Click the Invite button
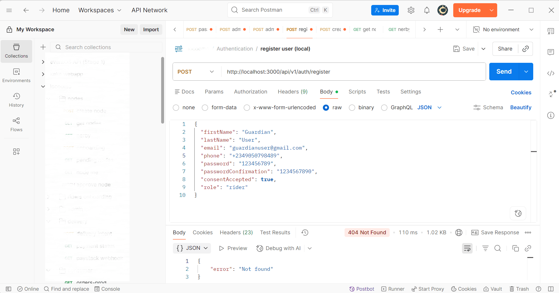Screen dimensions: 559x293 385,10
